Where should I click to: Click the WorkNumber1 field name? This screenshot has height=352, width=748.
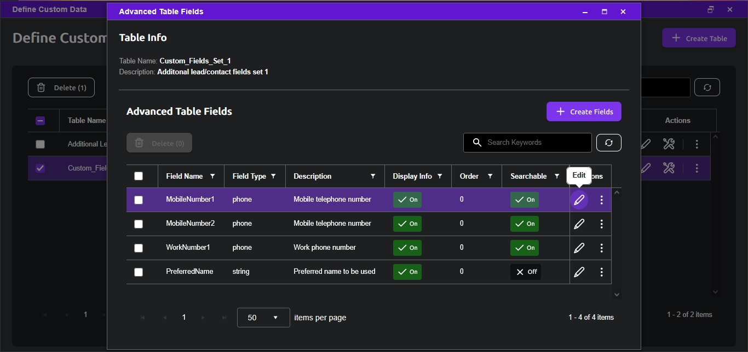pos(188,248)
